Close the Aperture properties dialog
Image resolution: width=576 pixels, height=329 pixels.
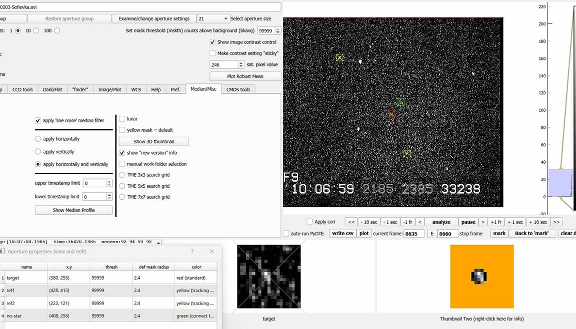tap(211, 252)
